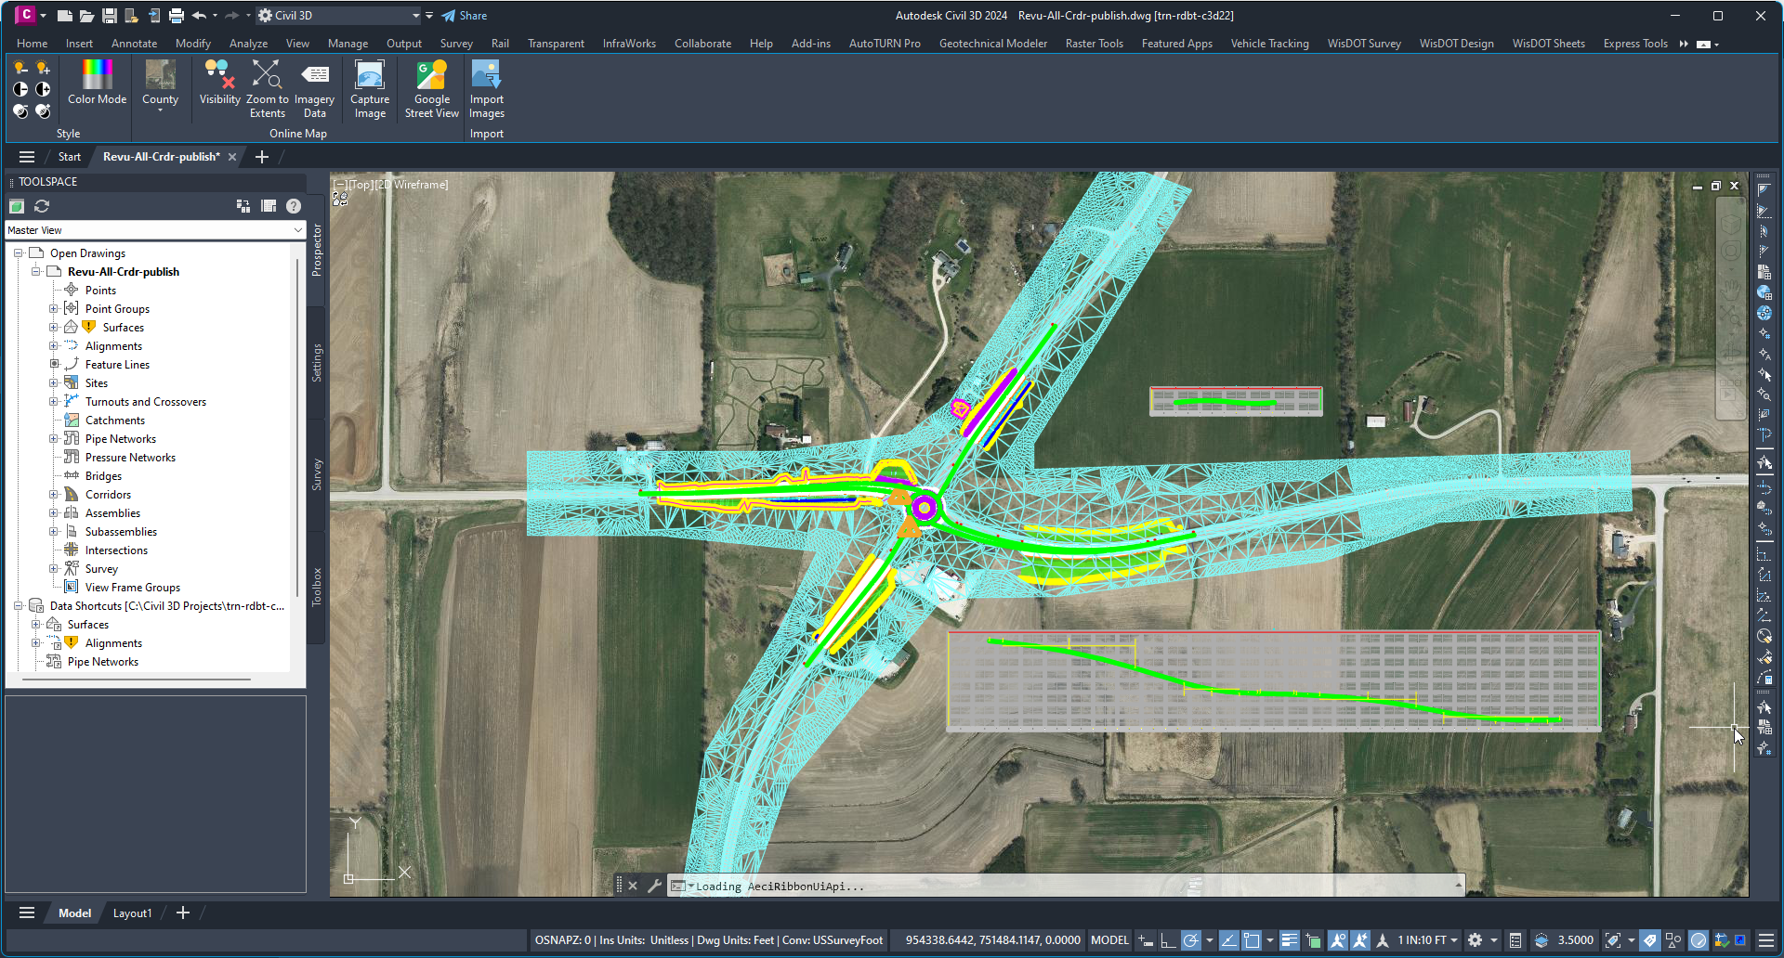This screenshot has width=1784, height=958.
Task: Expand the Surfaces node under Revu-All-Crdr-publish
Action: click(53, 328)
